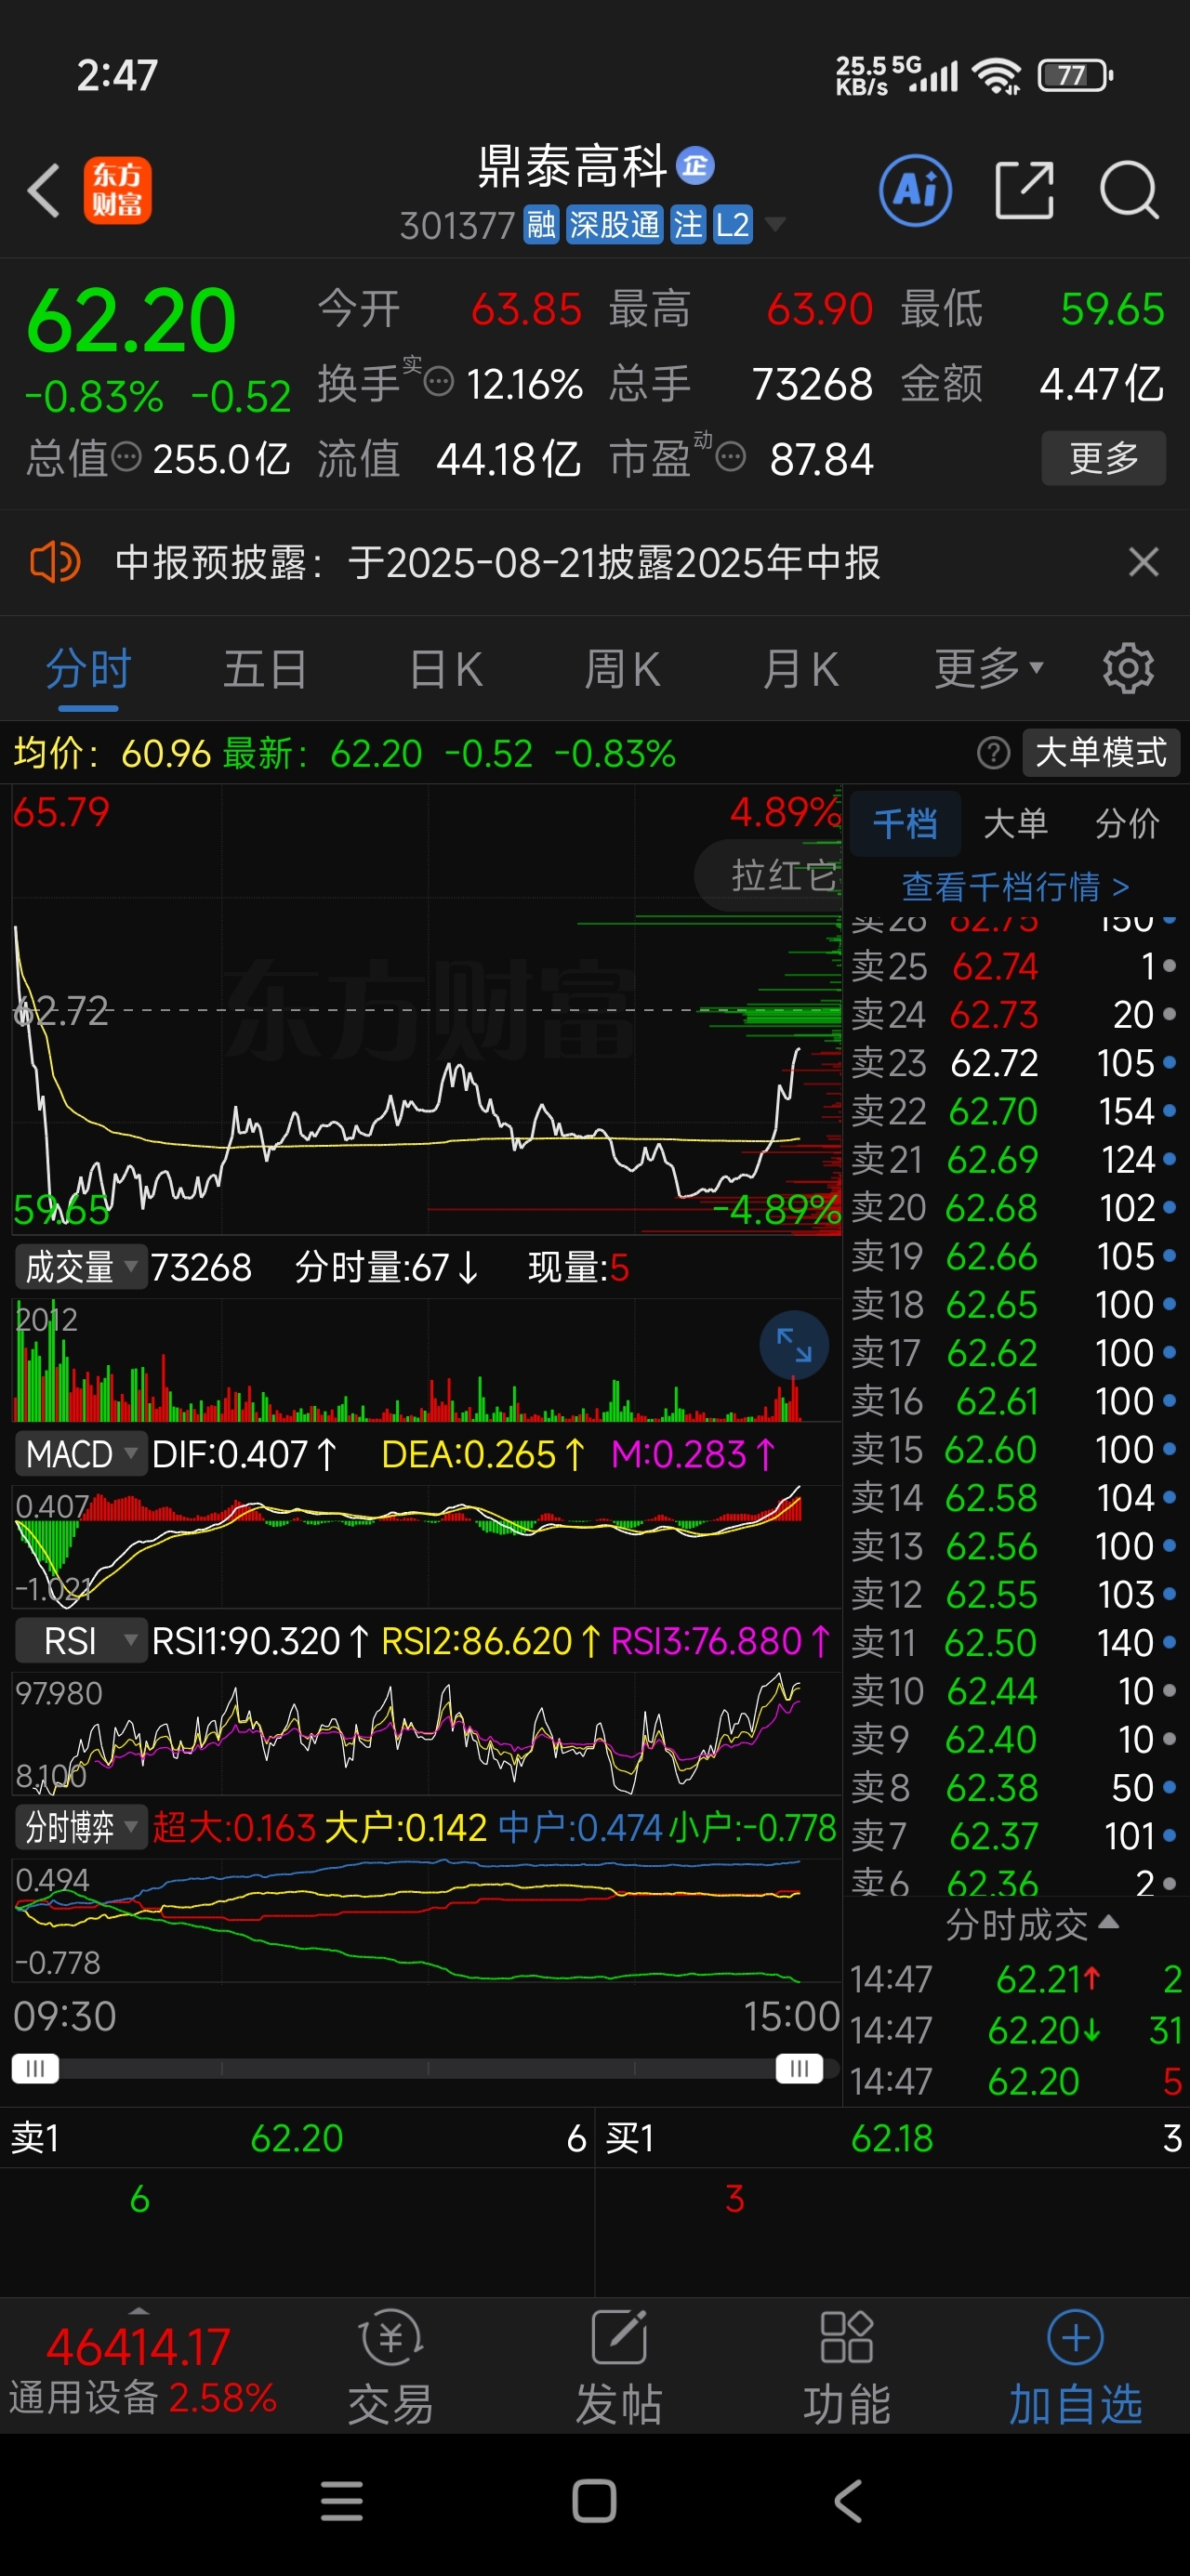Tap the speaker announcement icon

55,562
